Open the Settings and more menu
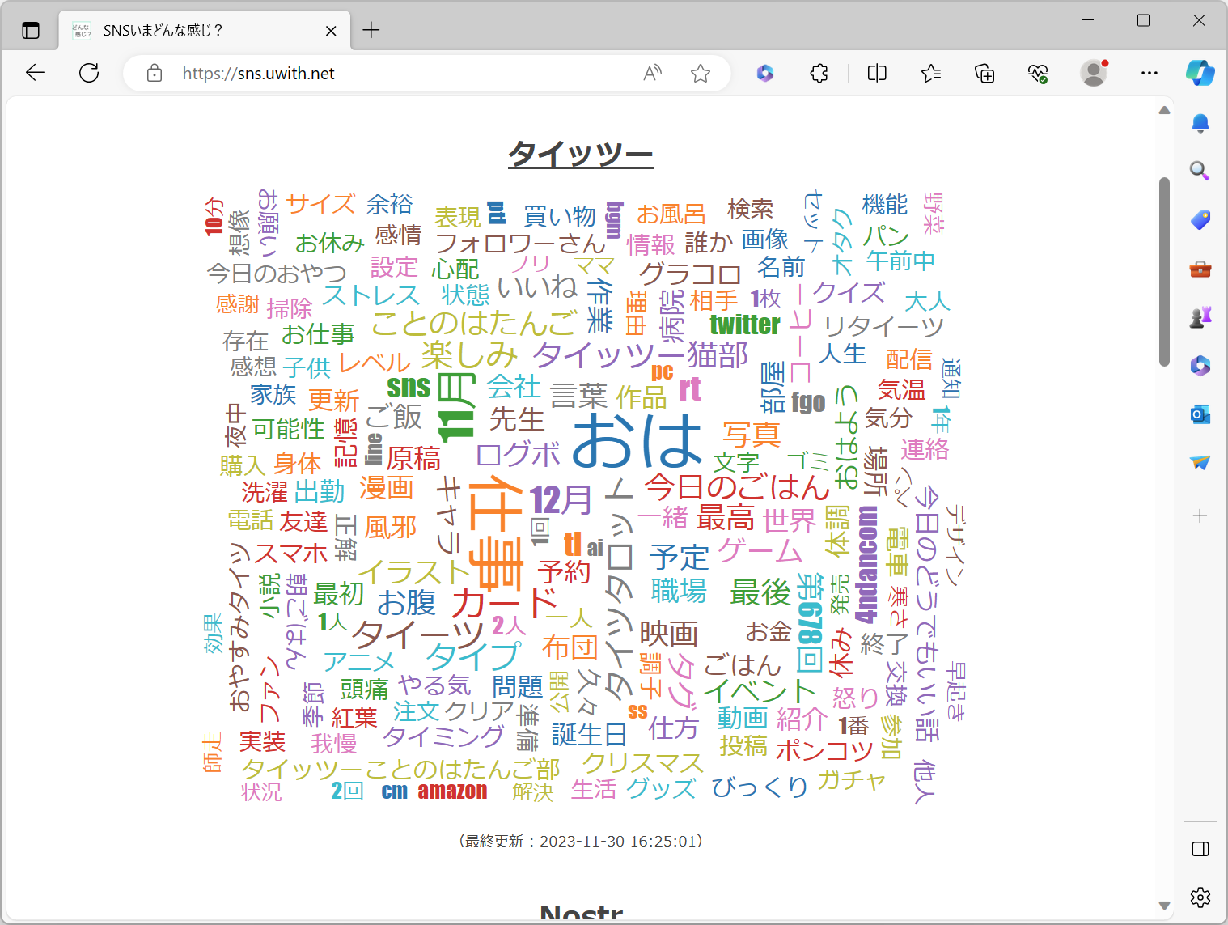Image resolution: width=1228 pixels, height=925 pixels. click(x=1150, y=73)
